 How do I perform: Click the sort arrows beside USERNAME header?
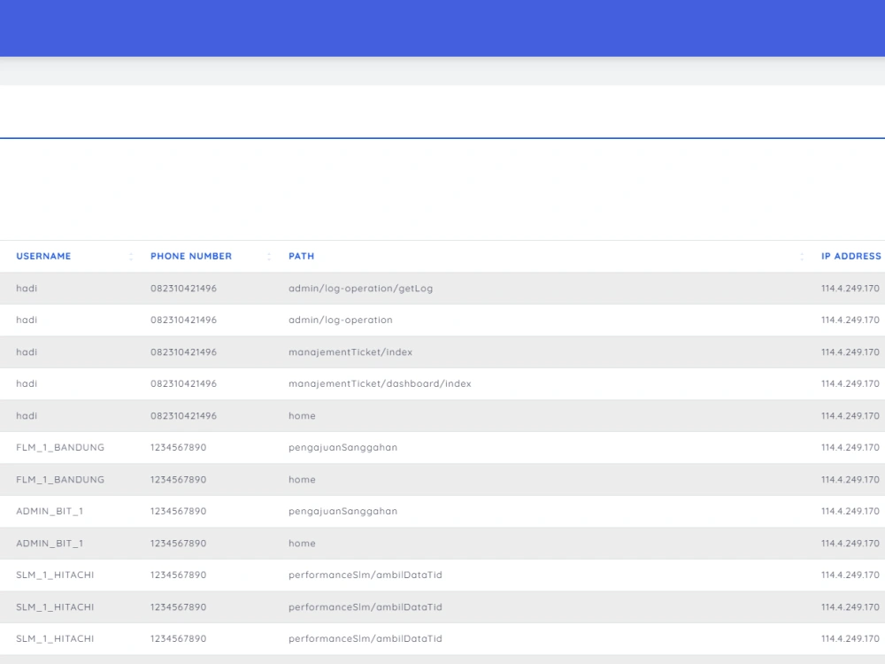point(131,257)
